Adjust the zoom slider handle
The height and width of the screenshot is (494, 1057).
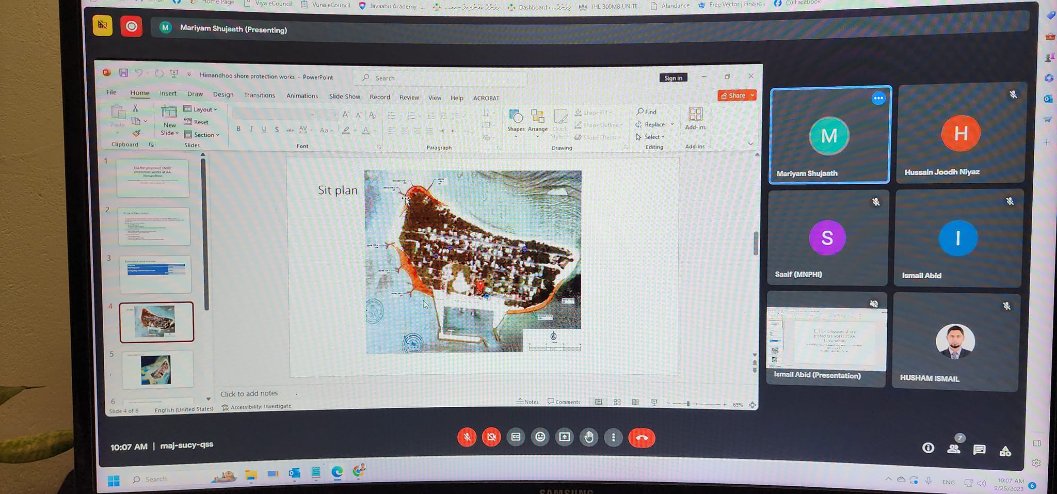pyautogui.click(x=688, y=404)
